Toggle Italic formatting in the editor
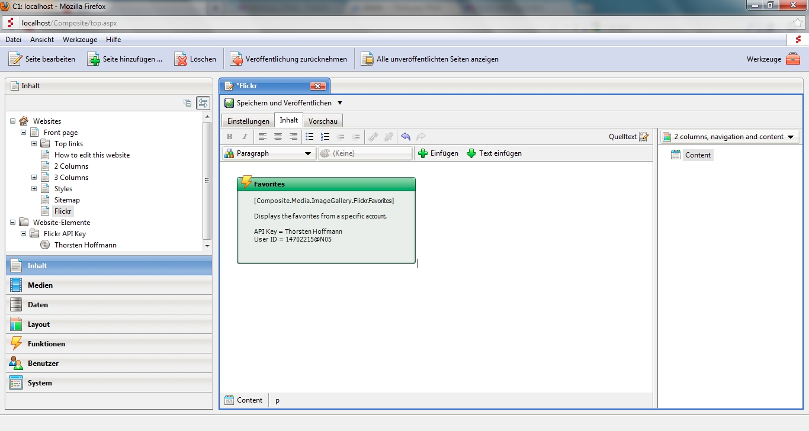The width and height of the screenshot is (809, 431). [245, 137]
